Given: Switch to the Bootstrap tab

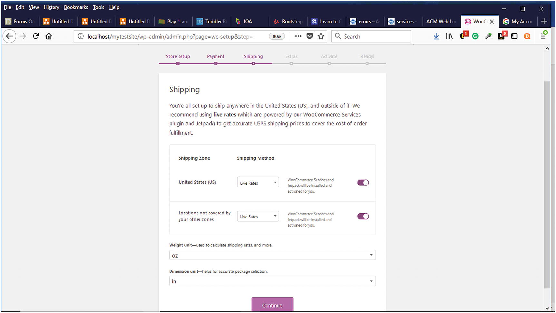Looking at the screenshot, I should tap(288, 22).
